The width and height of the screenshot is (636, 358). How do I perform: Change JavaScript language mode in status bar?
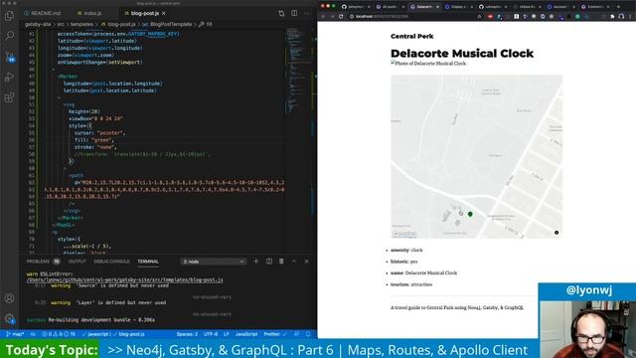pyautogui.click(x=246, y=334)
